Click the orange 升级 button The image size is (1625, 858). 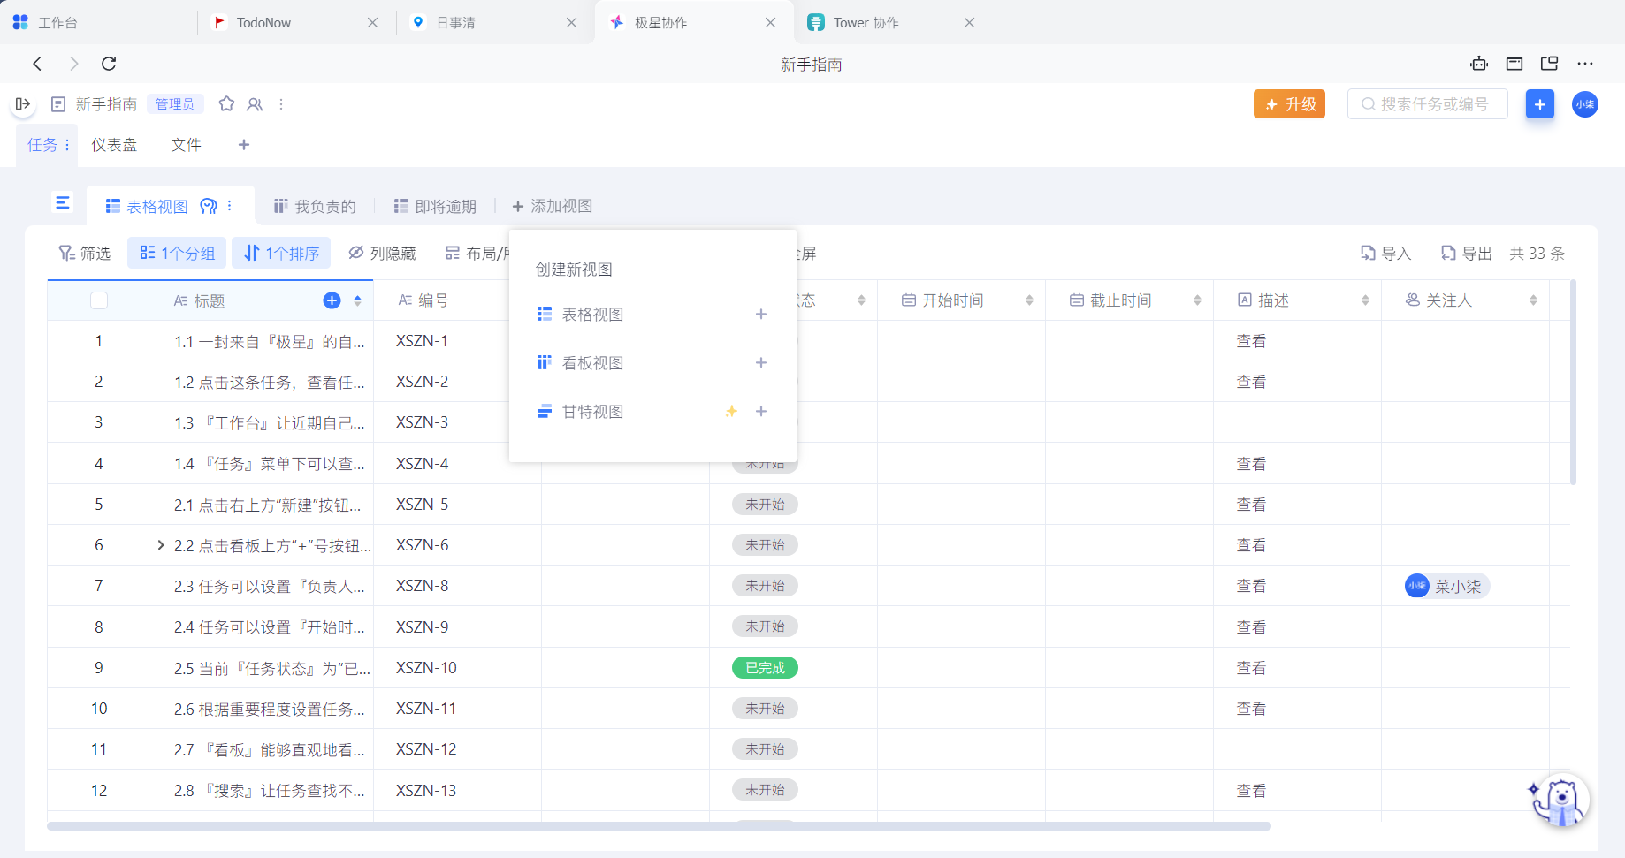tap(1289, 104)
